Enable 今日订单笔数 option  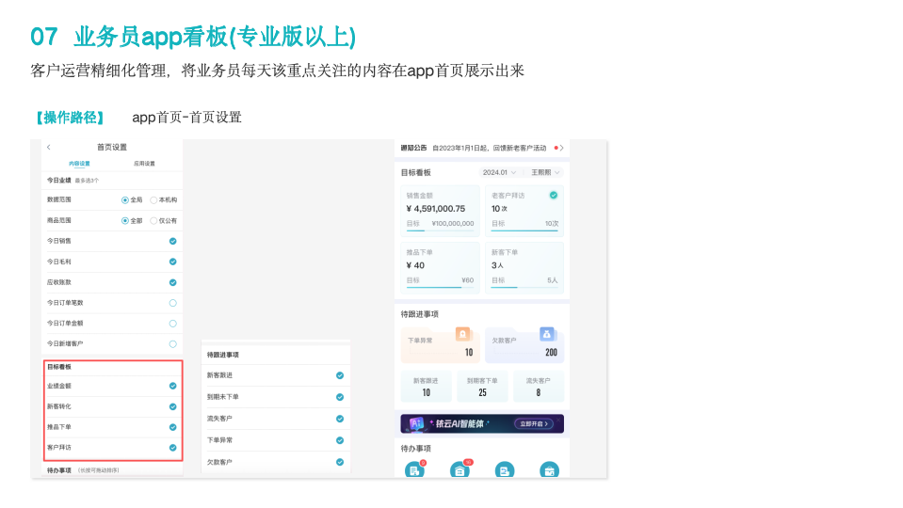coord(172,303)
